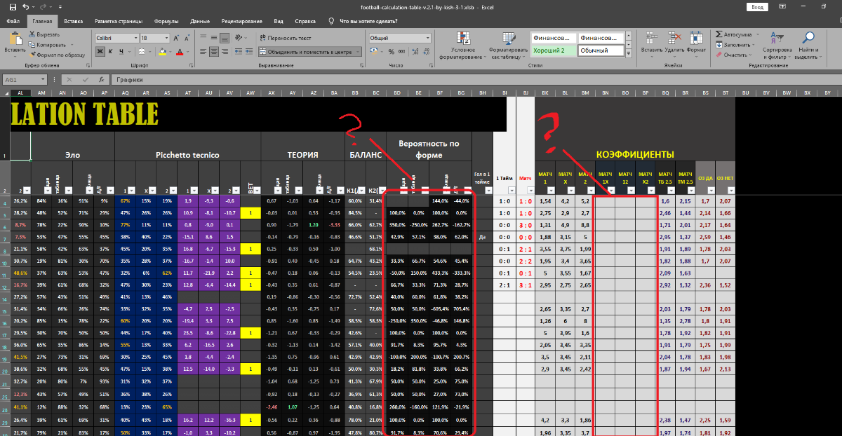
Task: Undo the last action
Action: [x=25, y=6]
